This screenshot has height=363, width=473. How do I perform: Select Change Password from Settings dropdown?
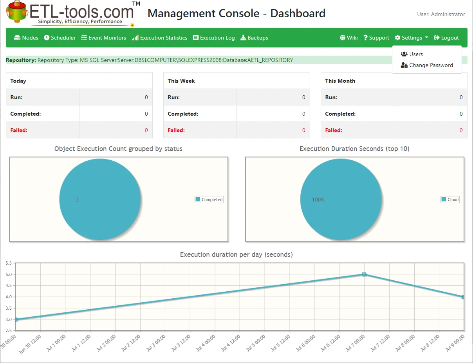[427, 65]
